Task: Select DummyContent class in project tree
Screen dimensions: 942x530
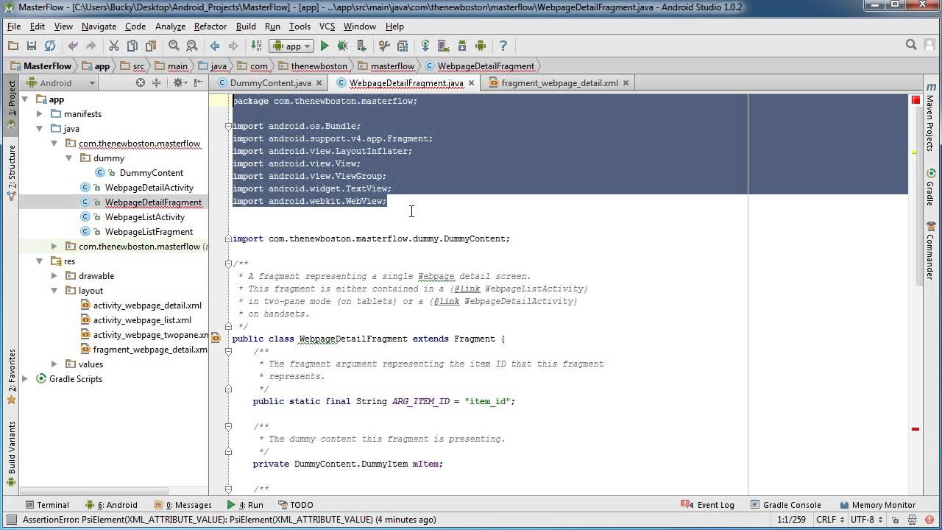Action: coord(151,173)
